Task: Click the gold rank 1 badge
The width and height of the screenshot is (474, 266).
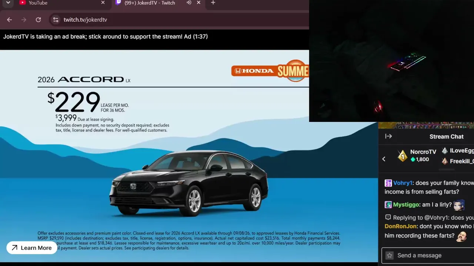Action: (x=403, y=156)
